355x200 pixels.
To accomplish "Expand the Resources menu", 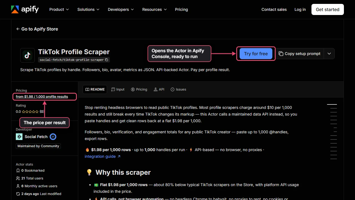I will click(154, 9).
